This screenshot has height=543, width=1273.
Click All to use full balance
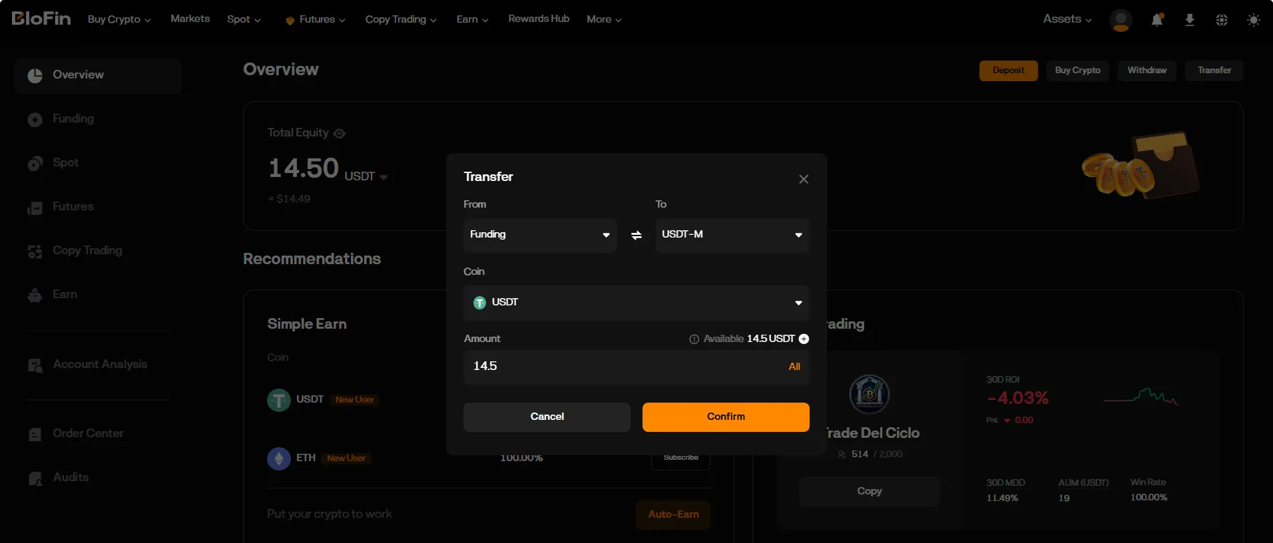pos(794,367)
